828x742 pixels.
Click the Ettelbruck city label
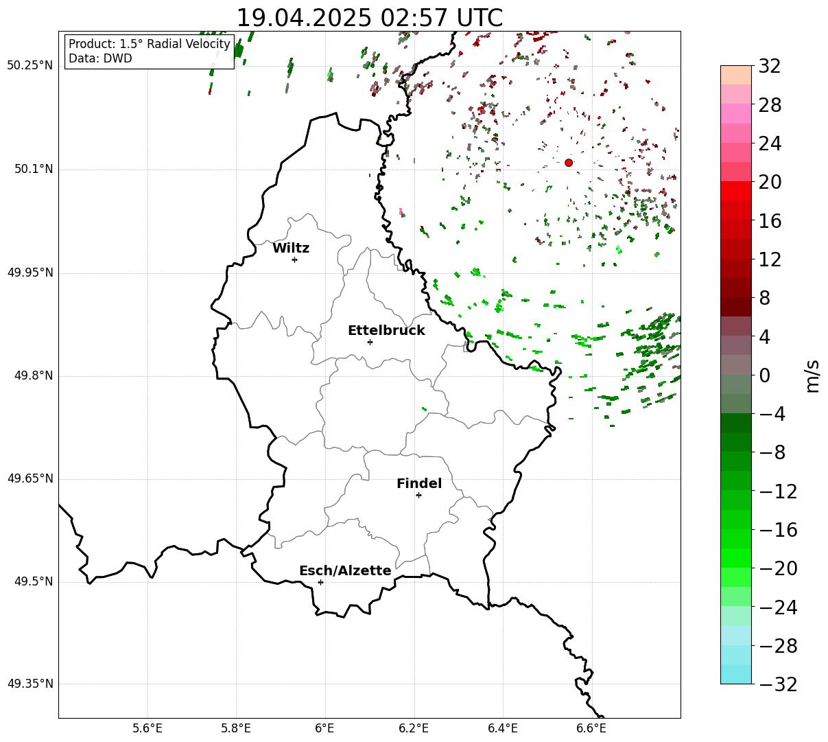pos(386,331)
